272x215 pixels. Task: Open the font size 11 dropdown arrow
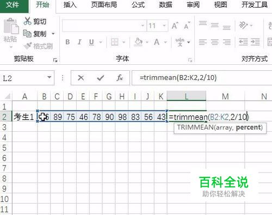164,26
